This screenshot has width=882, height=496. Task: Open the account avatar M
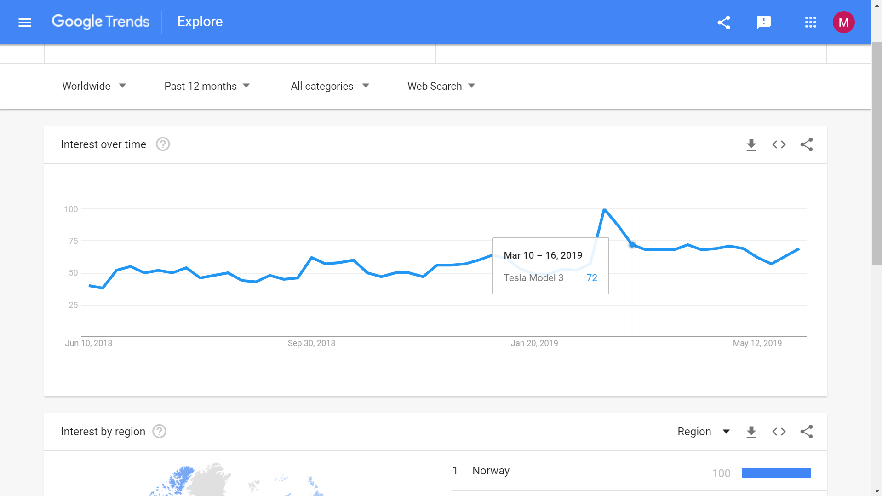[844, 22]
